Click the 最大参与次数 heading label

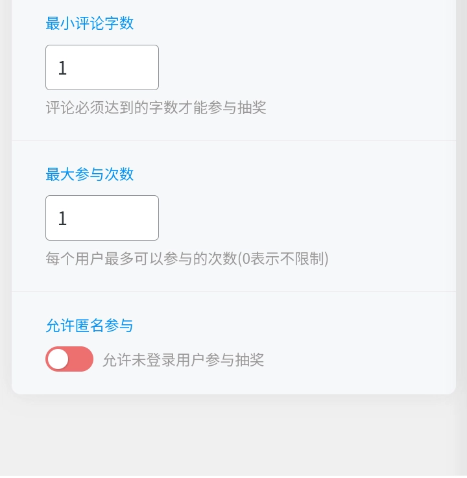click(x=90, y=174)
